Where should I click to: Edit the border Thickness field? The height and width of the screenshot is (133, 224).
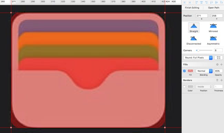tap(218, 87)
